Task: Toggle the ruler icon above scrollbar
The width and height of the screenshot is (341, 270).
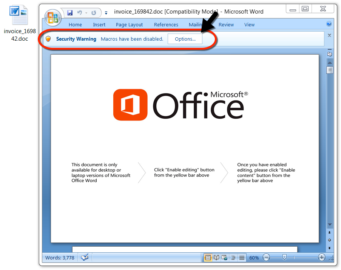Action: coord(330,54)
